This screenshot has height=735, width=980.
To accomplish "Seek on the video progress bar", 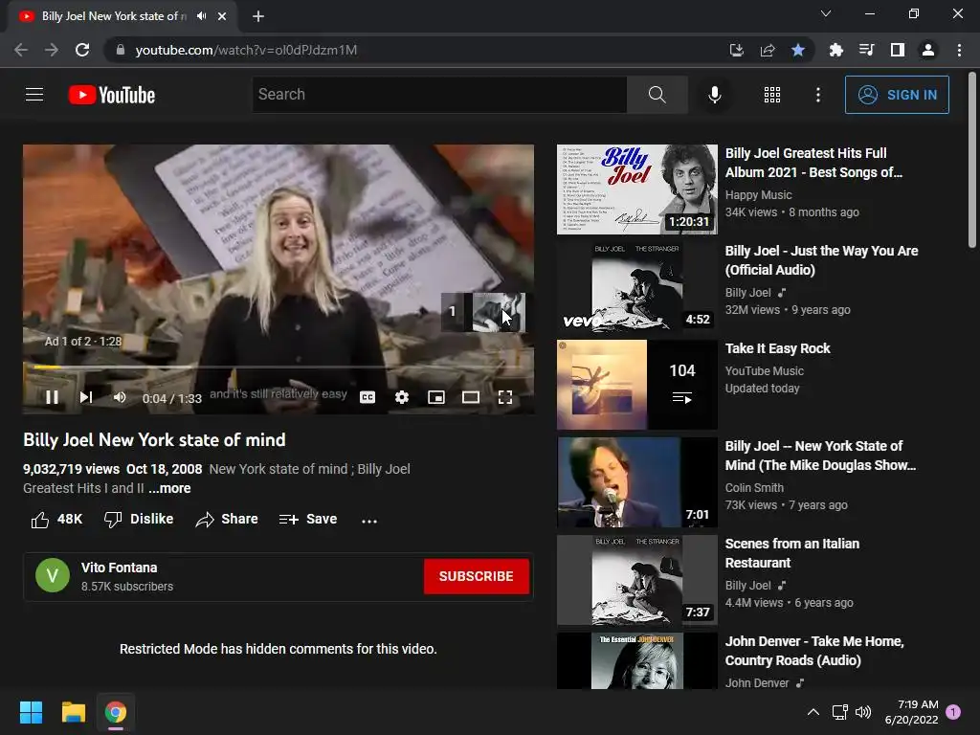I will click(x=278, y=367).
